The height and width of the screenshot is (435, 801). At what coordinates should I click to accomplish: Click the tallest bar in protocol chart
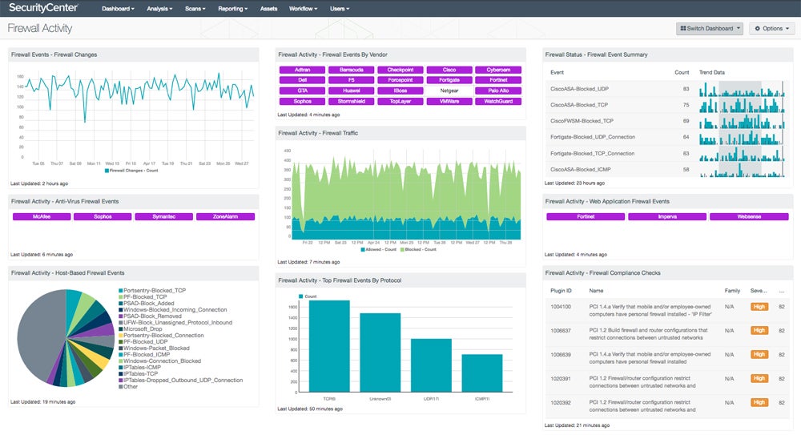(x=329, y=346)
